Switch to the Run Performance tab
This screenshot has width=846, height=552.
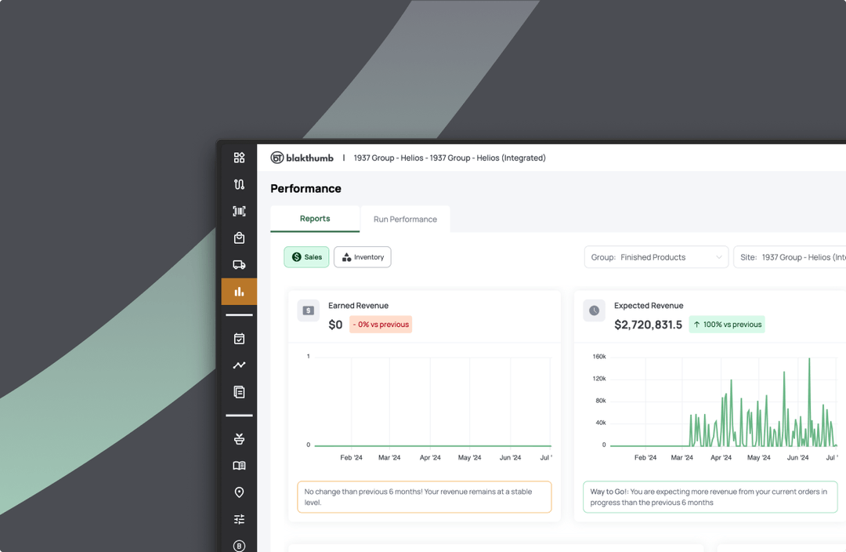tap(405, 220)
